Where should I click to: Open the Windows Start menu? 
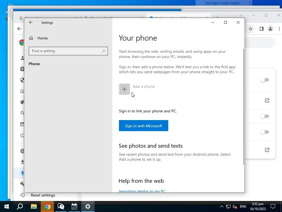pyautogui.click(x=7, y=206)
